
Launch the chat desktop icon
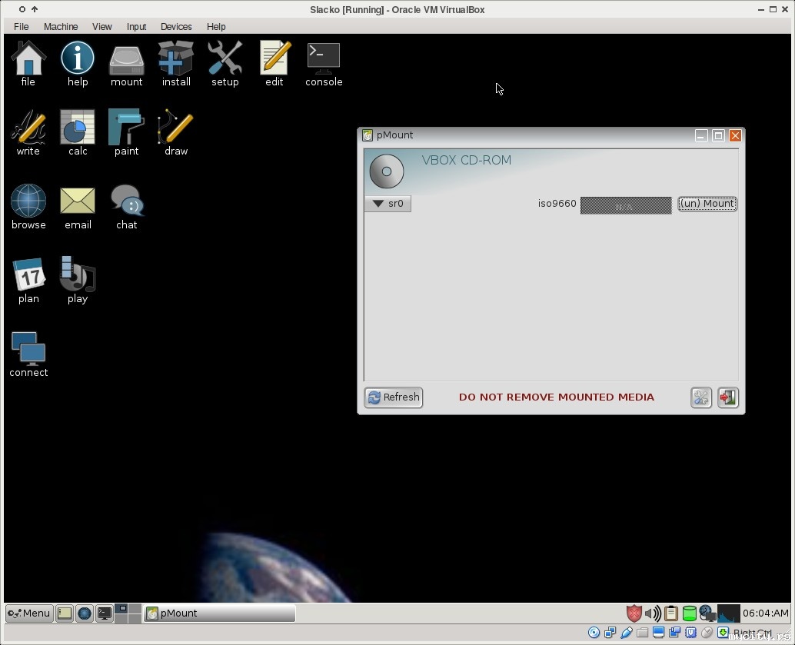[126, 206]
